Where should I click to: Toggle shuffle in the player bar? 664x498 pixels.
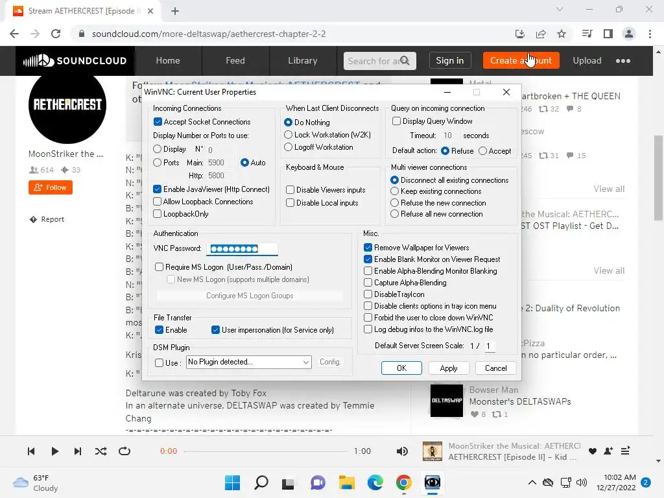tap(101, 451)
